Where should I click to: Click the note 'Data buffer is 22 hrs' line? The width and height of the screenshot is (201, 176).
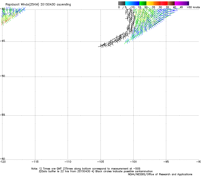96,171
